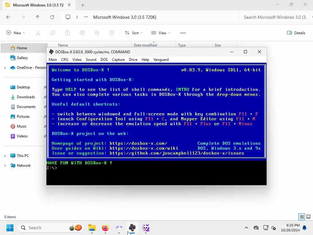The width and height of the screenshot is (313, 235).
Task: Open the CPU menu in DOSBox-X
Action: 64,60
